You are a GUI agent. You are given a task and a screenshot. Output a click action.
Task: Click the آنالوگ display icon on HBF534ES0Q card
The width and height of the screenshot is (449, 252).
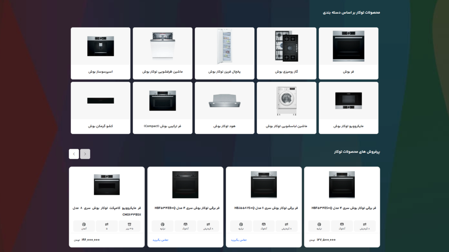342,224
